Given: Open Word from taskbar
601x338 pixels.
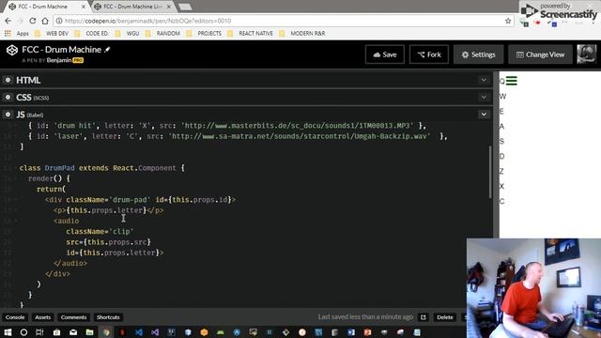Looking at the screenshot, I should [x=351, y=332].
